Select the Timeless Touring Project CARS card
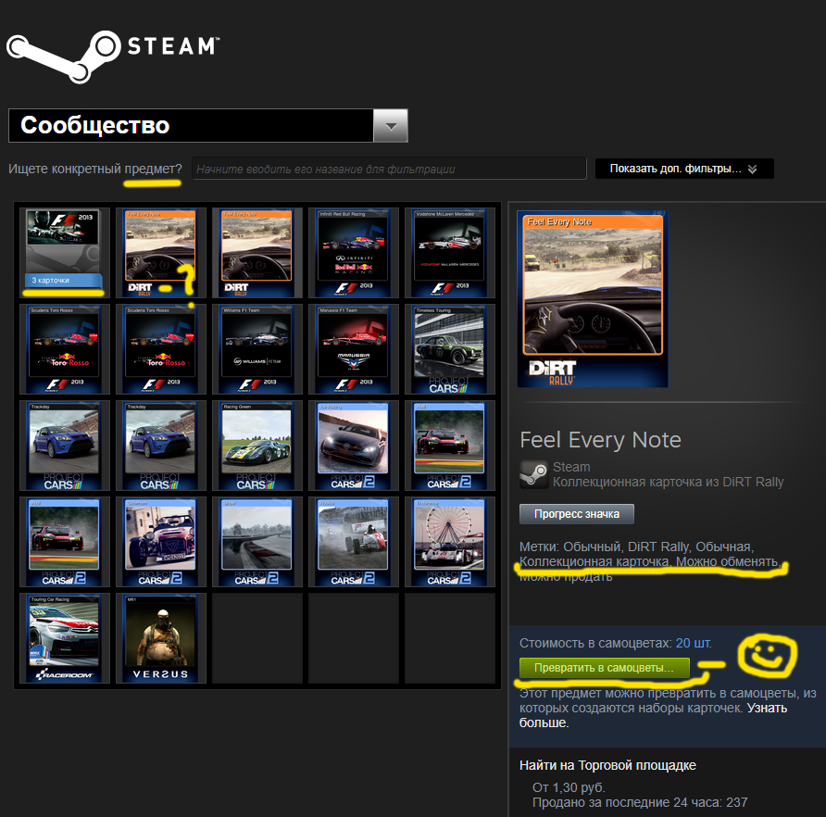Image resolution: width=826 pixels, height=817 pixels. click(449, 348)
